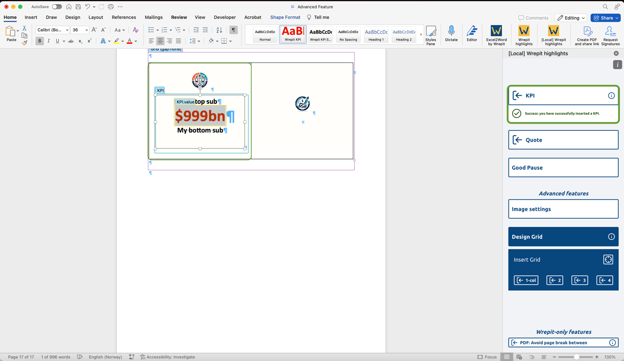Viewport: 624px width, 361px height.
Task: Open the font name dropdown
Action: (x=67, y=30)
